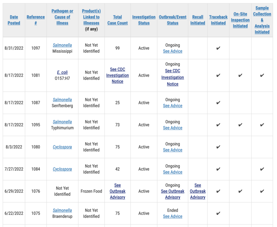Image resolution: width=277 pixels, height=227 pixels.
Task: Open Investigation Status column header link
Action: [x=144, y=20]
